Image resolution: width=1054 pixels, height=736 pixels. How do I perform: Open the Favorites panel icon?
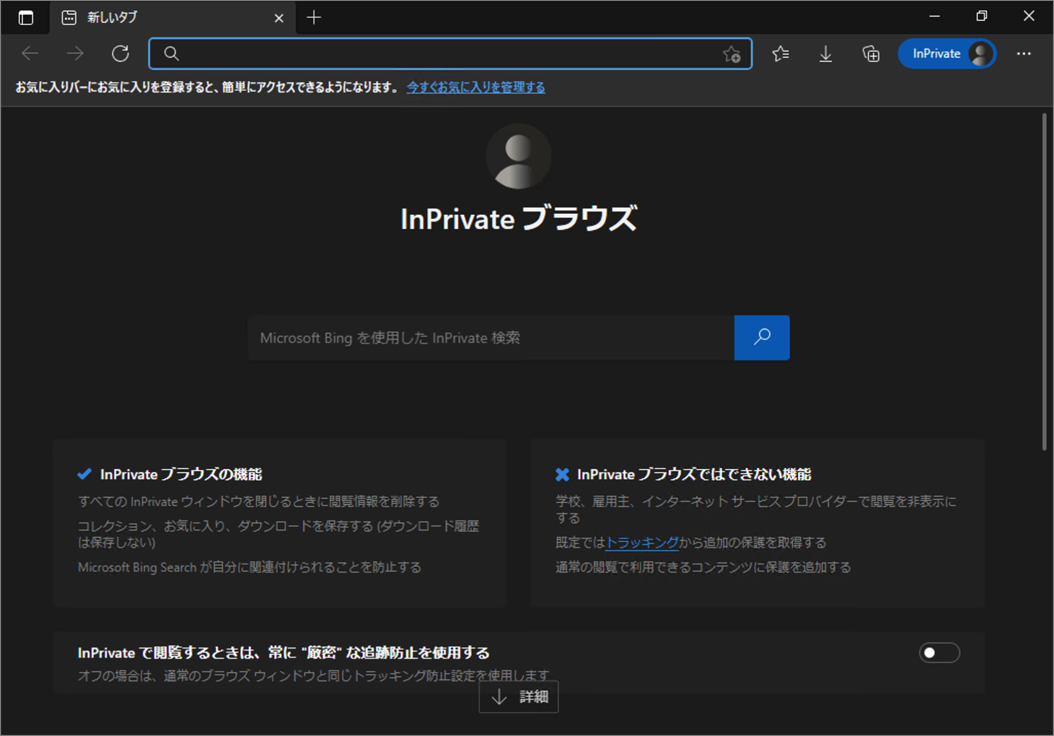tap(781, 53)
